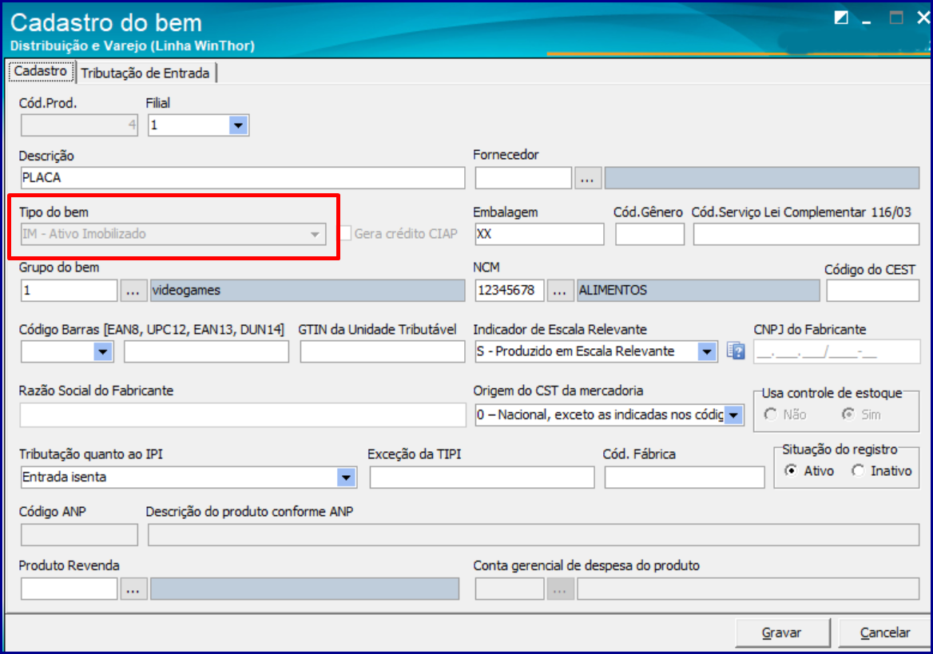Open Grupo do bem lookup ellipsis button

tap(133, 291)
